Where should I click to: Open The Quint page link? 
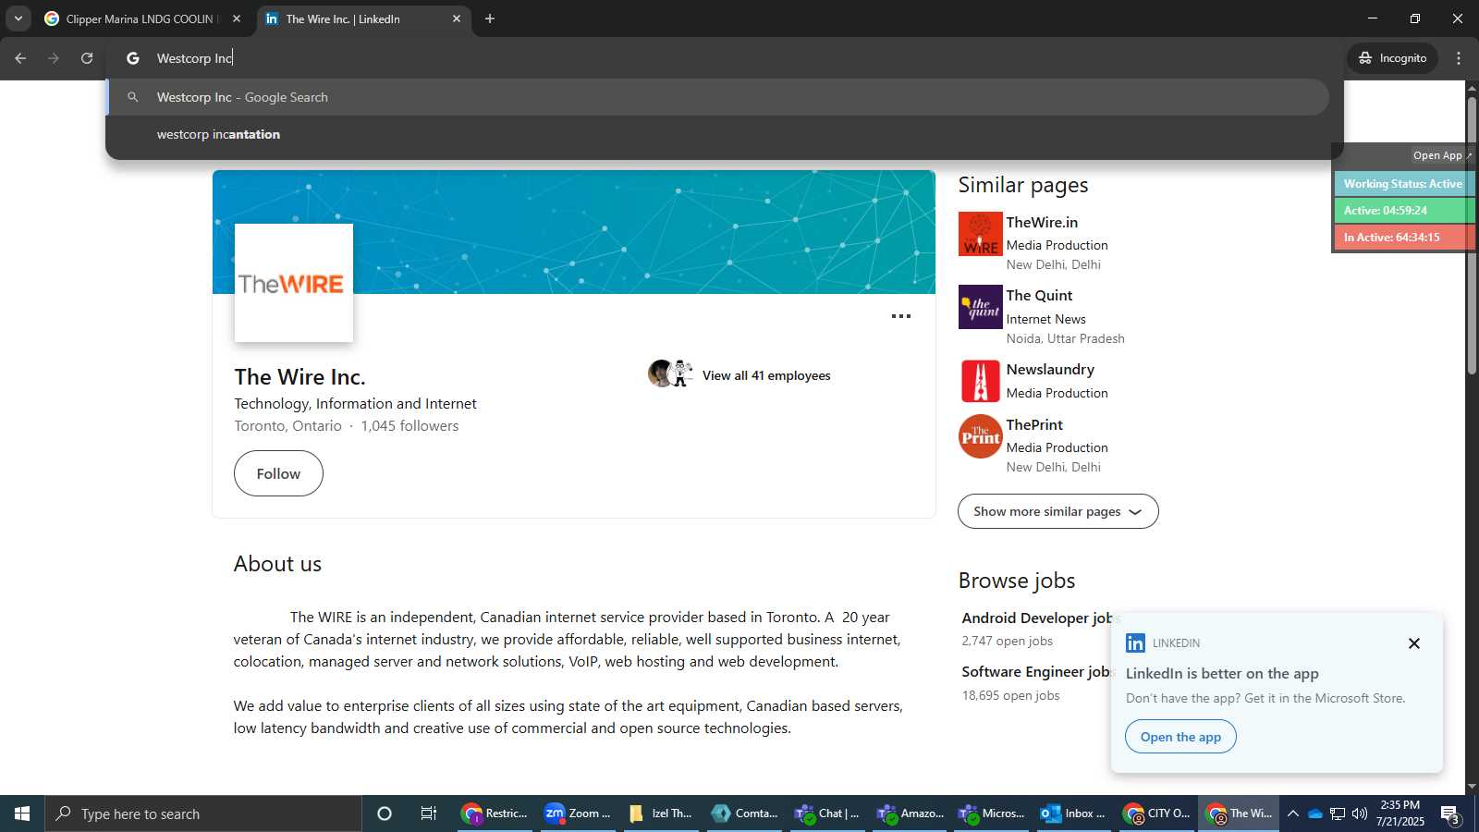tap(1039, 296)
